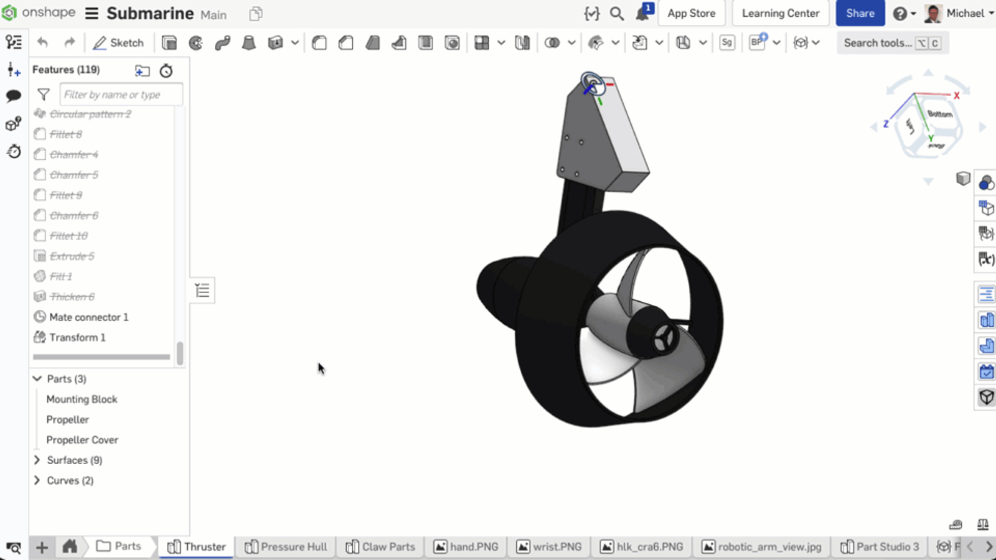Screen dimensions: 996x560
Task: Click the Filter by name or type field
Action: coord(120,94)
